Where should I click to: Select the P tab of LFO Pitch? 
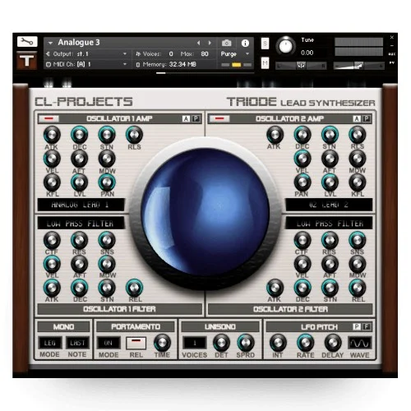[357, 326]
